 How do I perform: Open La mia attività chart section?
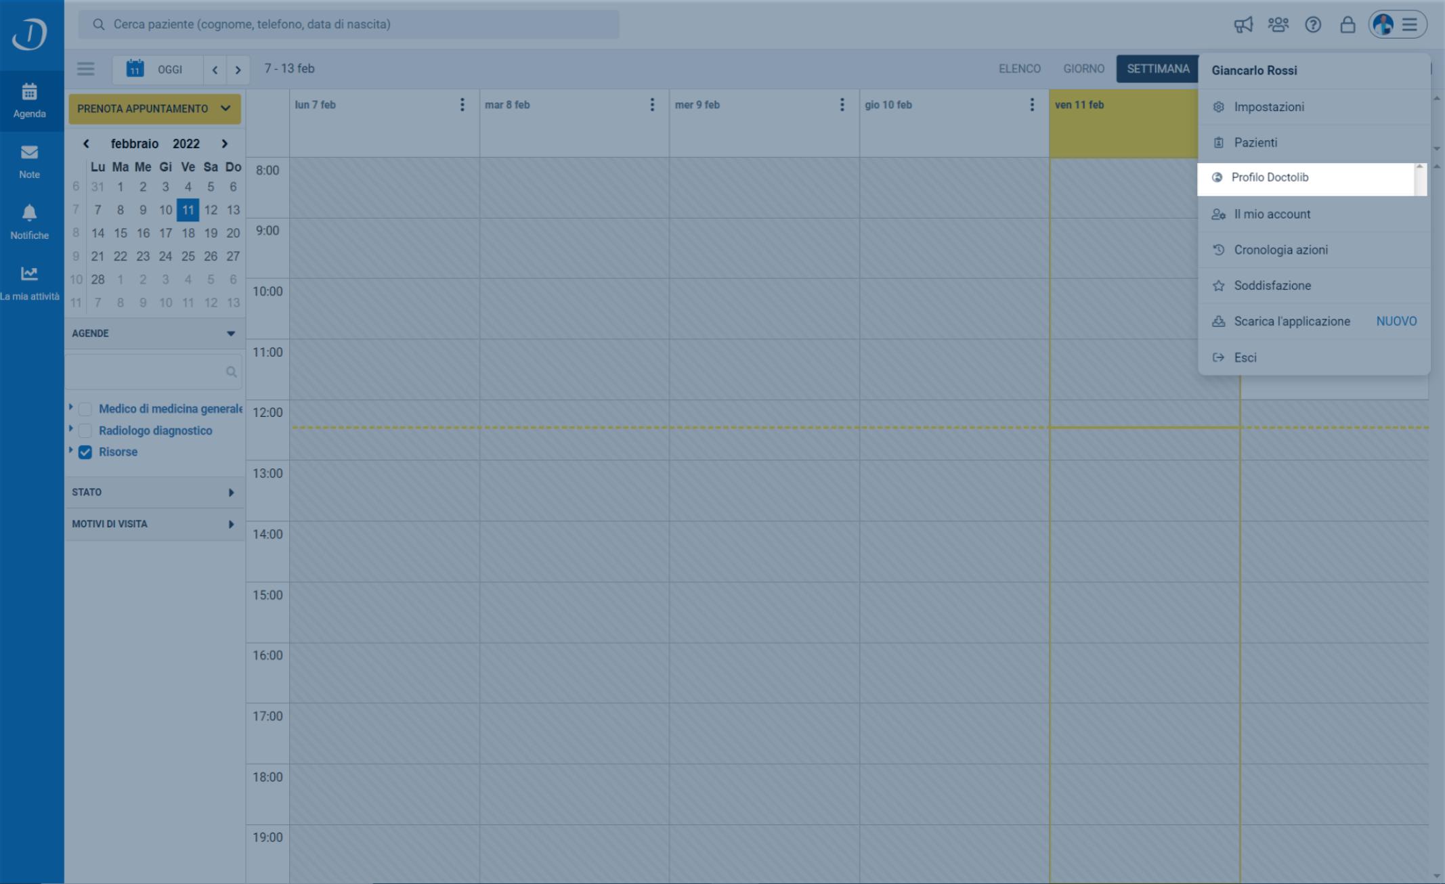point(30,284)
